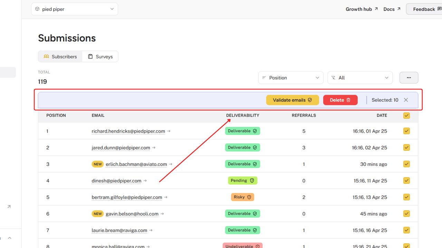Dismiss the selection bar via the X
The height and width of the screenshot is (248, 442).
[406, 100]
